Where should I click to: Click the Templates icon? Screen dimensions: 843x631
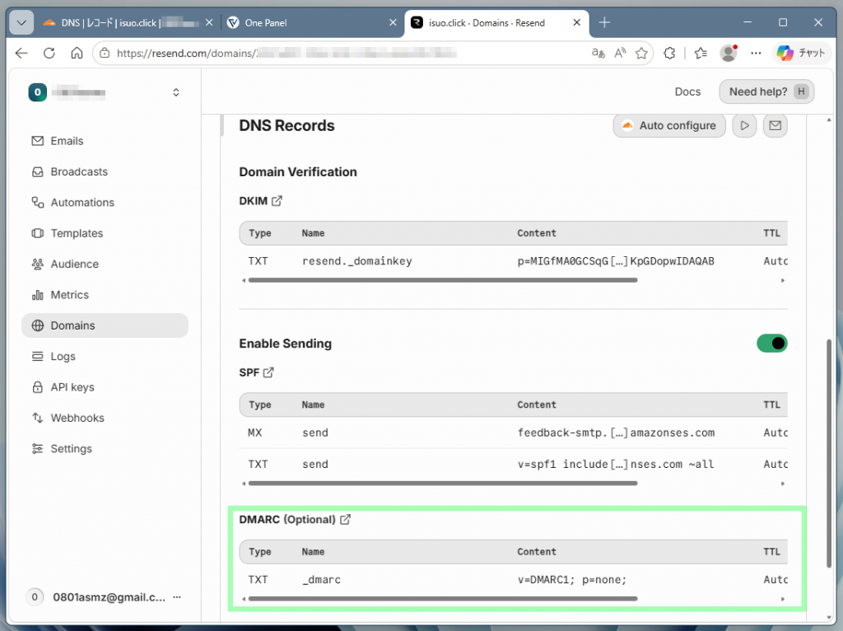38,233
